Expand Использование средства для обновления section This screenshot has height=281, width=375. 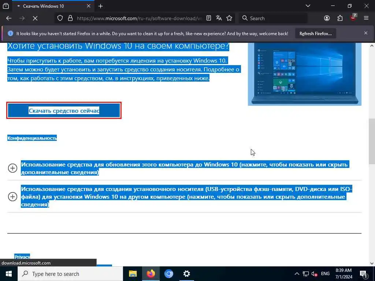point(185,168)
